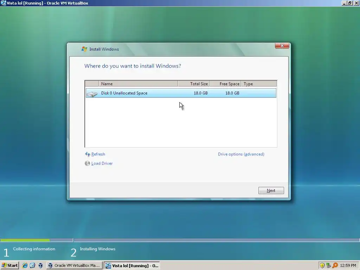
Task: Launch VirtualBox from quick launch icon
Action: point(40,265)
